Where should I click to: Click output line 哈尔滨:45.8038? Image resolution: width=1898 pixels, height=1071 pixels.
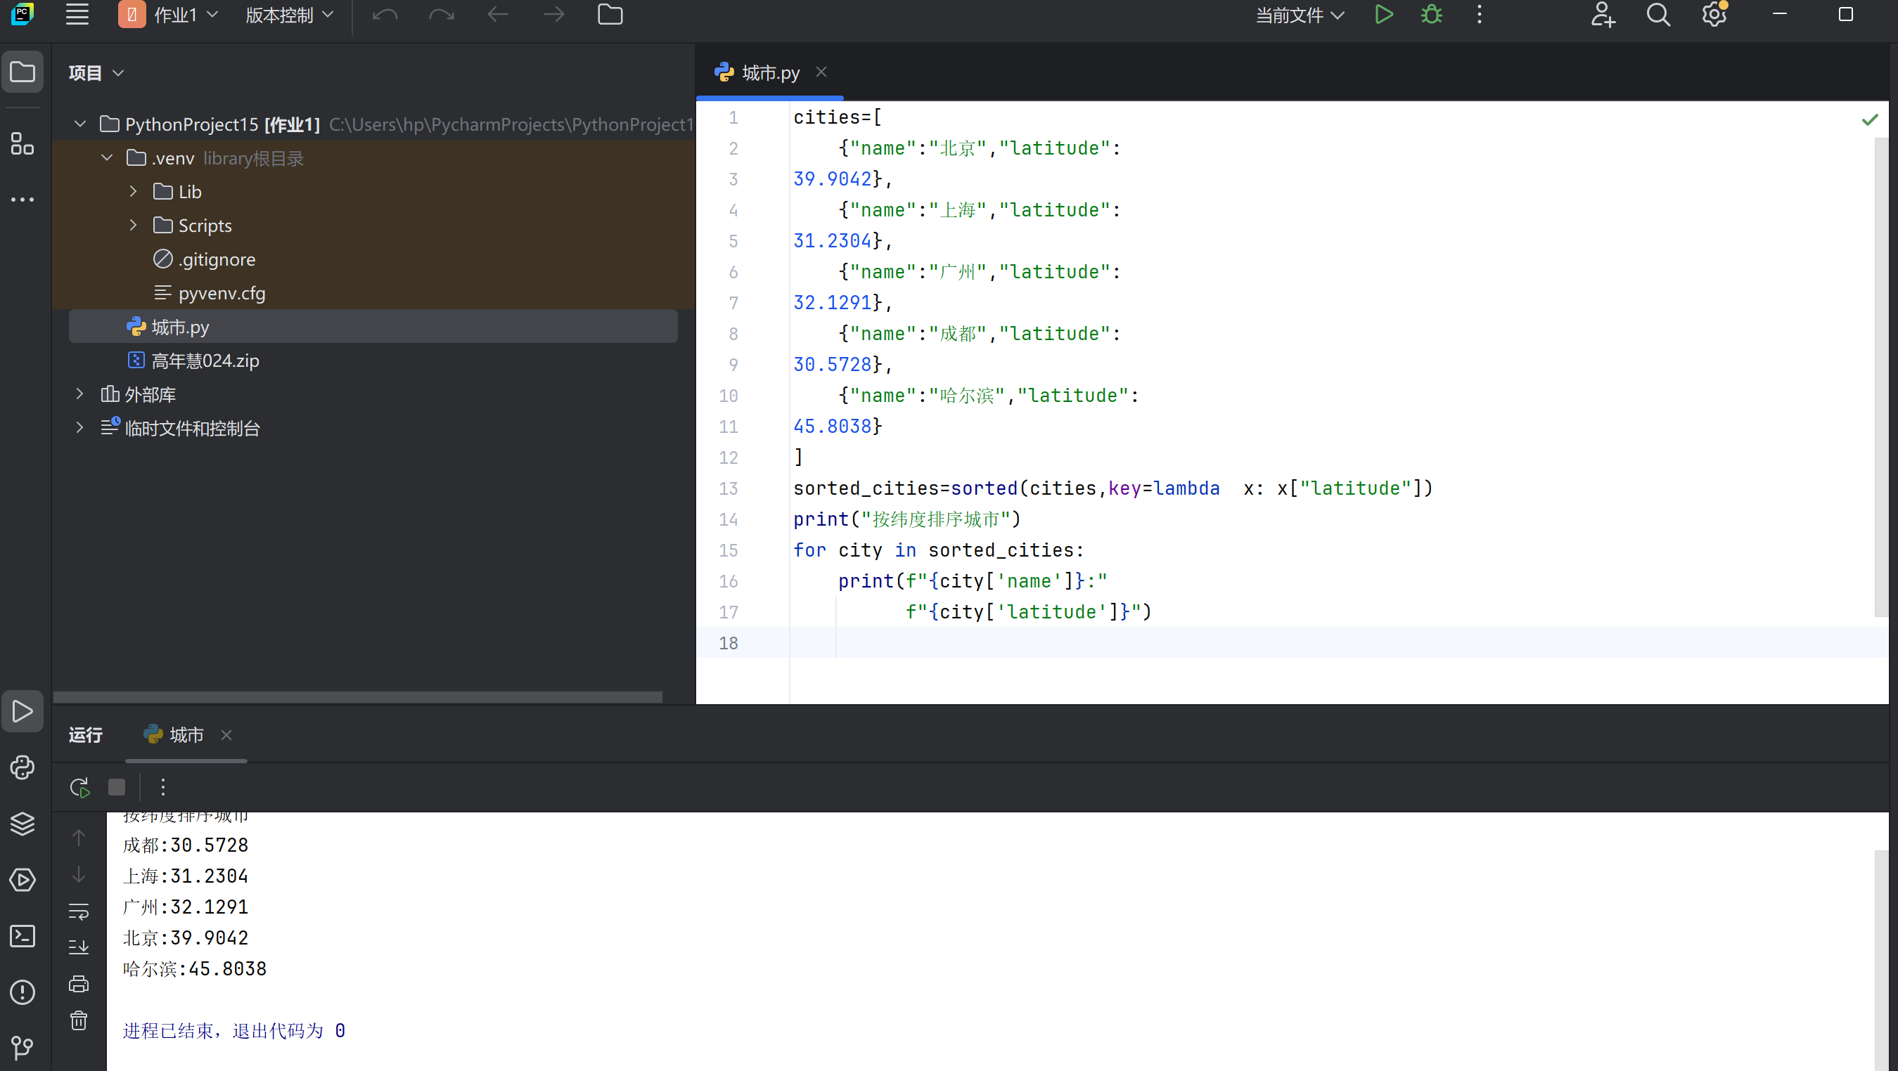coord(195,968)
